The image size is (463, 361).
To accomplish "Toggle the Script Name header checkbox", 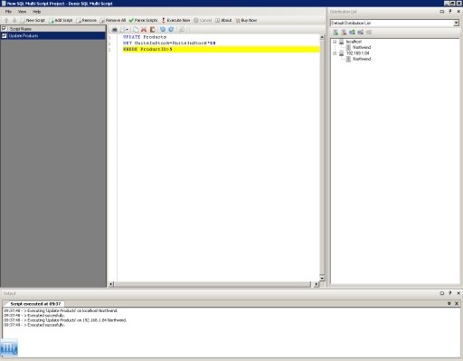I will (x=5, y=29).
